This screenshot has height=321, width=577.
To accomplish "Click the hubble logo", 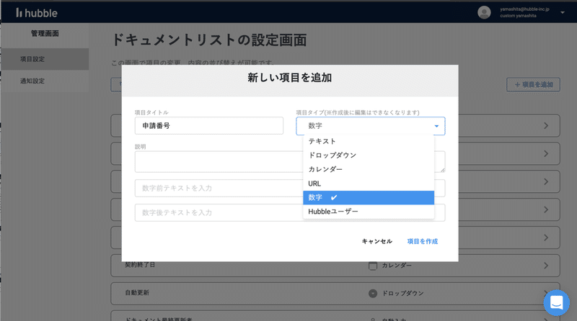I will click(x=37, y=13).
